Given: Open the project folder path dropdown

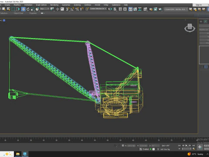Looking at the screenshot, I should coord(176,9).
